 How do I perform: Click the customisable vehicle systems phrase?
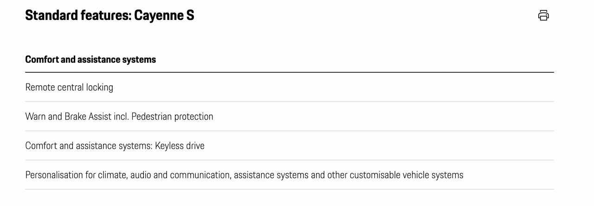coord(407,175)
